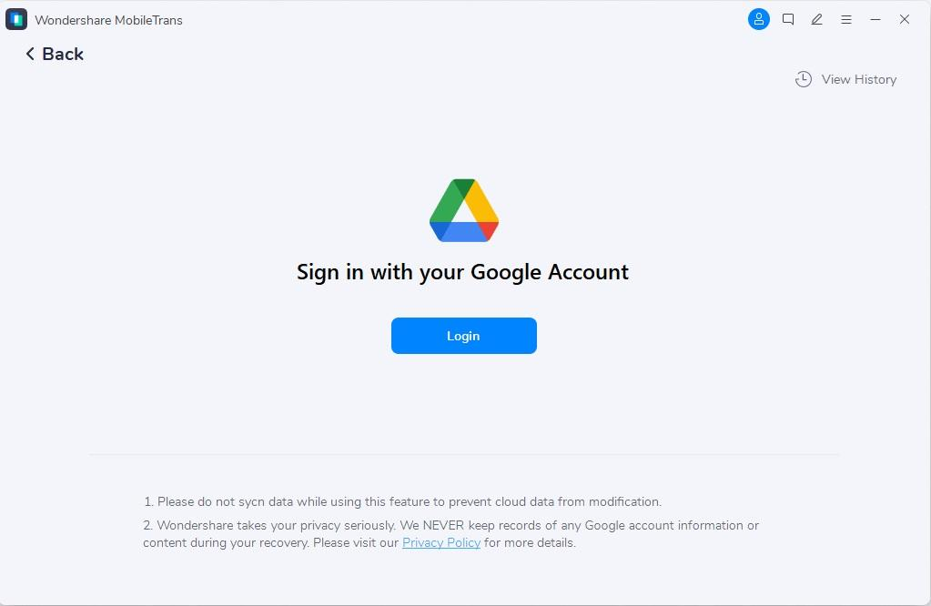Click the Wondershare MobileTrans logo icon
Image resolution: width=931 pixels, height=606 pixels.
point(15,18)
